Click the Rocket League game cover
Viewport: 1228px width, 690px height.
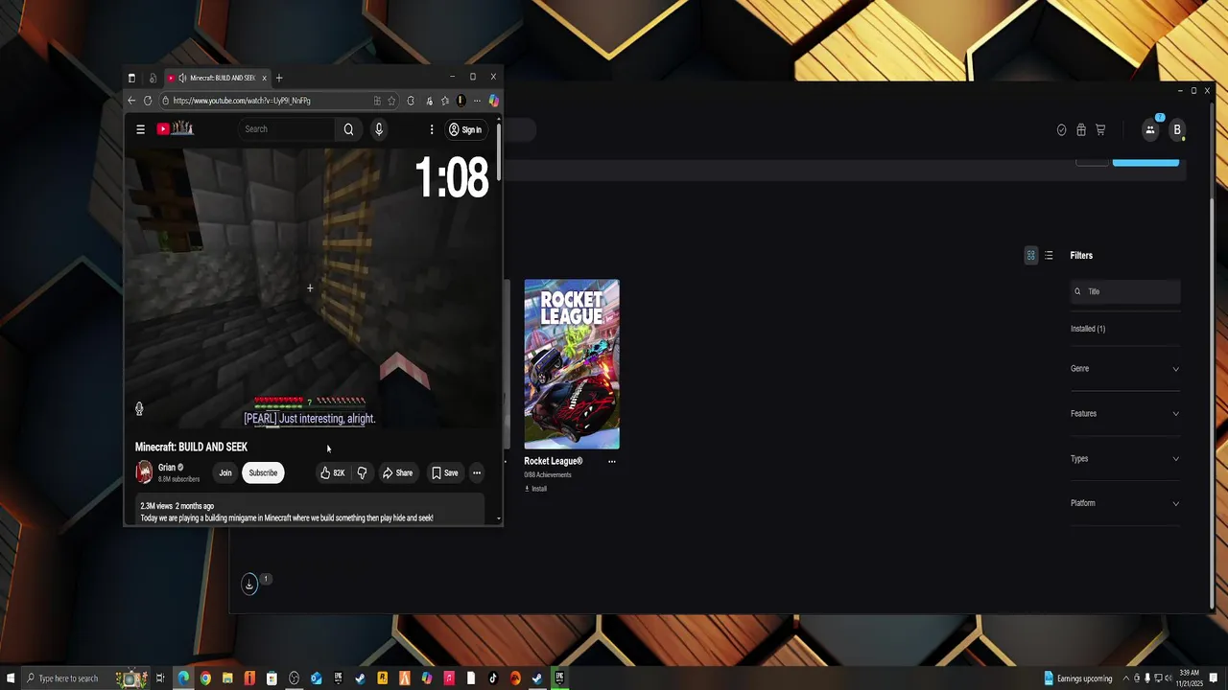(x=572, y=364)
